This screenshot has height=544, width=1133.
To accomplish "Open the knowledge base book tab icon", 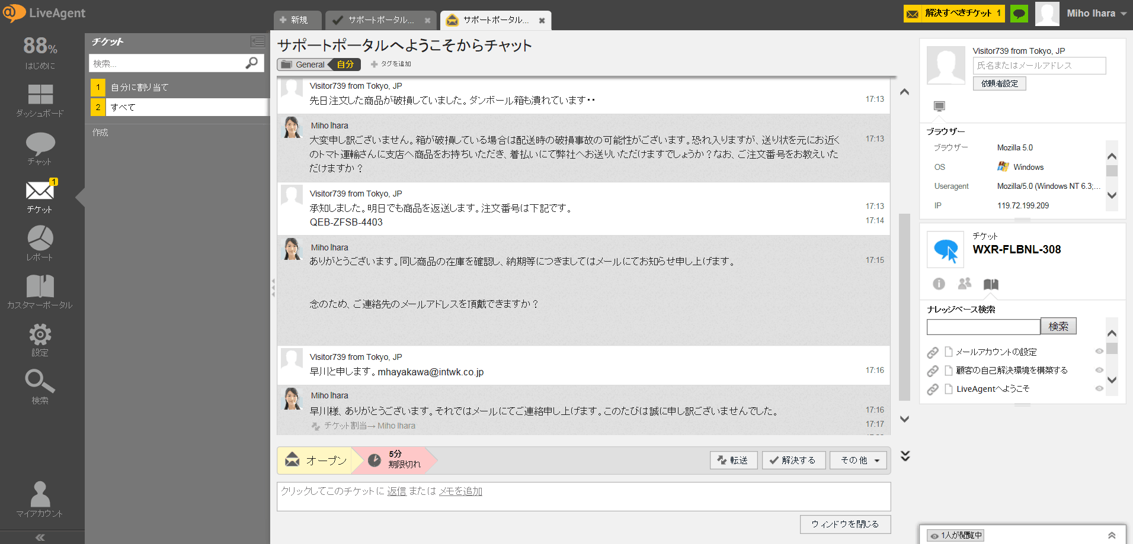I will pyautogui.click(x=991, y=285).
